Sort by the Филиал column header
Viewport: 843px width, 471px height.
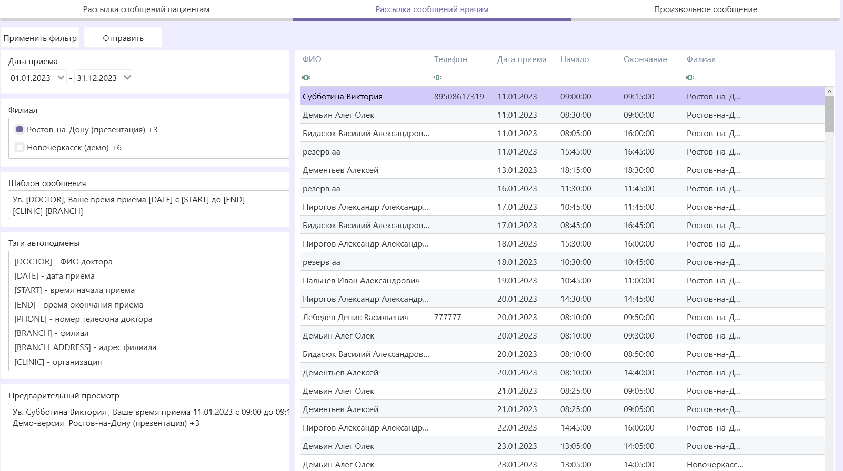701,59
